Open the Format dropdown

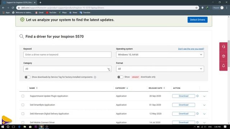coord(160,69)
